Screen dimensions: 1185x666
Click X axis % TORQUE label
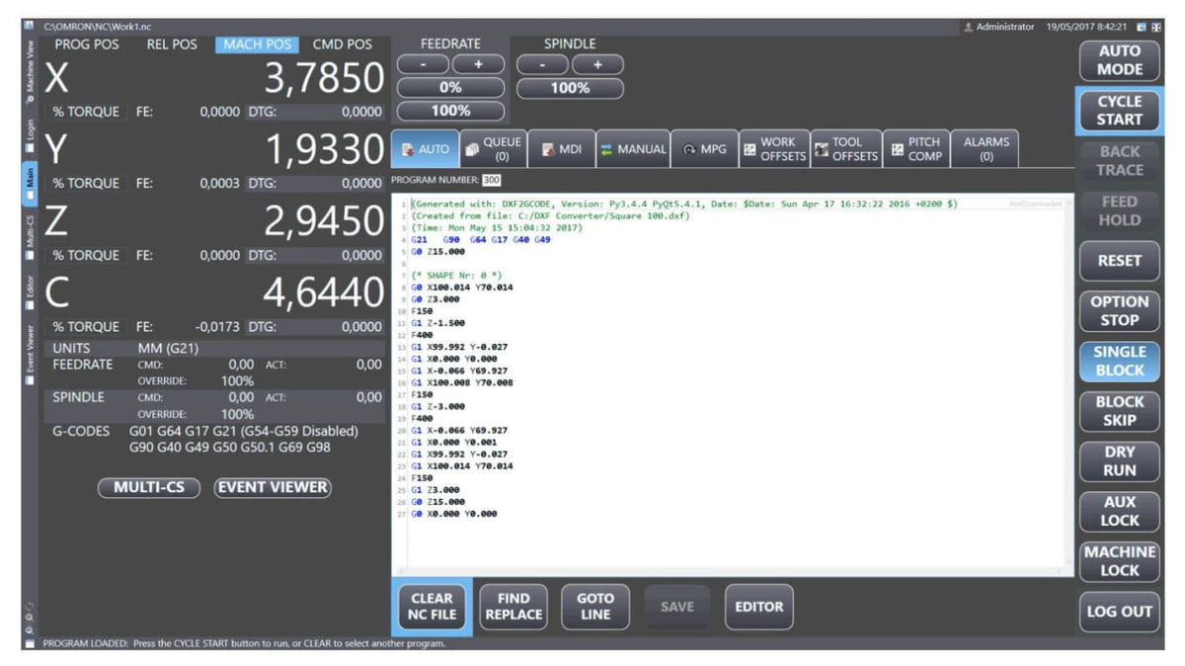pos(86,112)
